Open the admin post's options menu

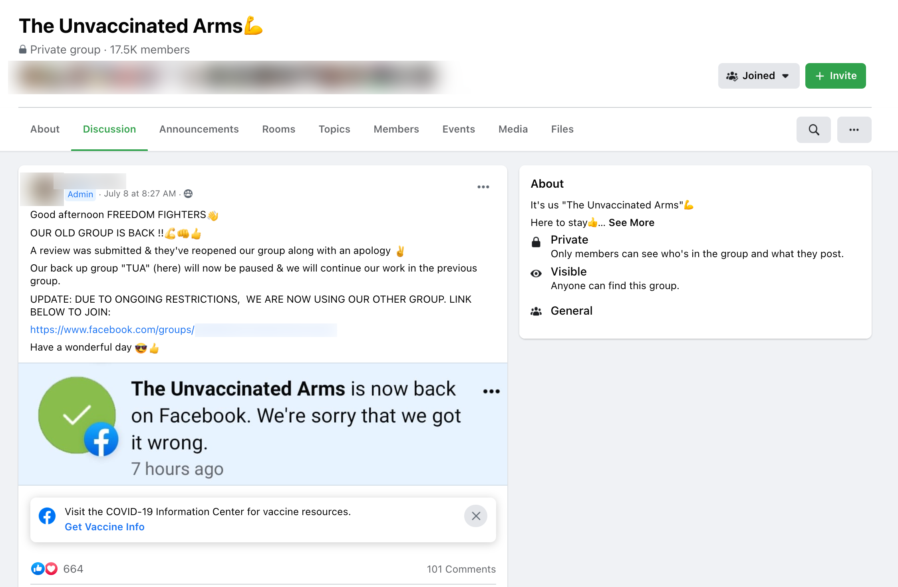483,187
